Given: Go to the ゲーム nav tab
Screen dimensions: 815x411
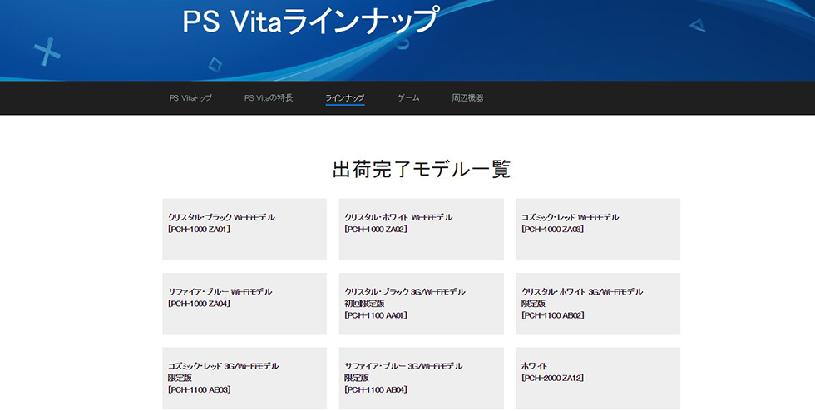Looking at the screenshot, I should [408, 97].
